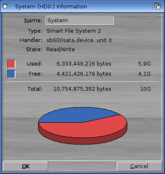
Task: Click the Handler: label
Action: (x=31, y=40)
